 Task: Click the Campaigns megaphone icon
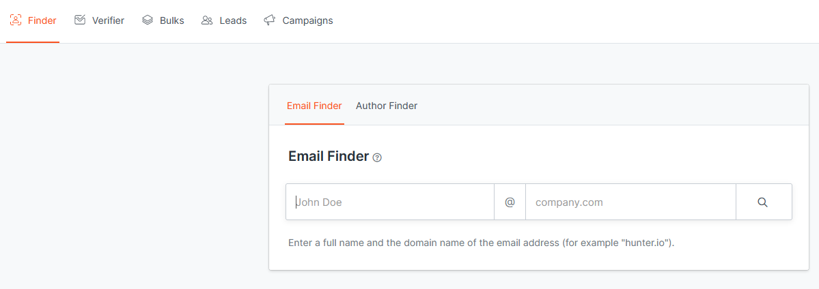[x=270, y=20]
